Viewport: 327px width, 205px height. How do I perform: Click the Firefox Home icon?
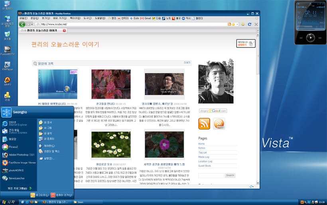pyautogui.click(x=243, y=24)
